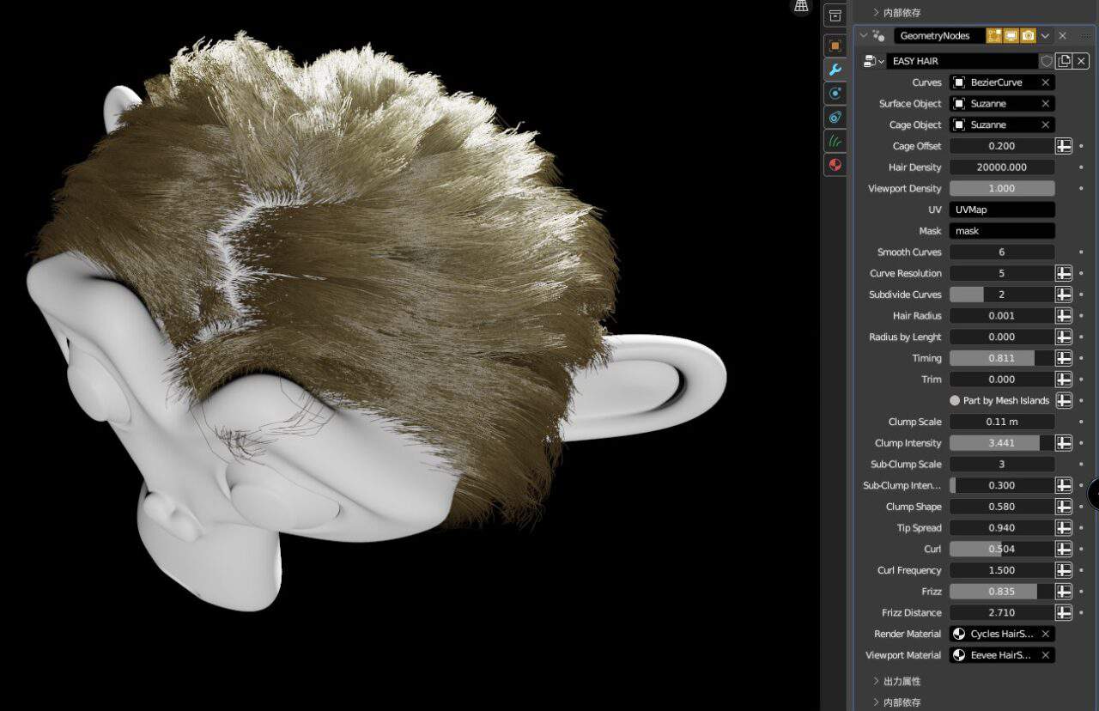Click the EASY HAIR node group name
The image size is (1099, 711).
coord(962,61)
